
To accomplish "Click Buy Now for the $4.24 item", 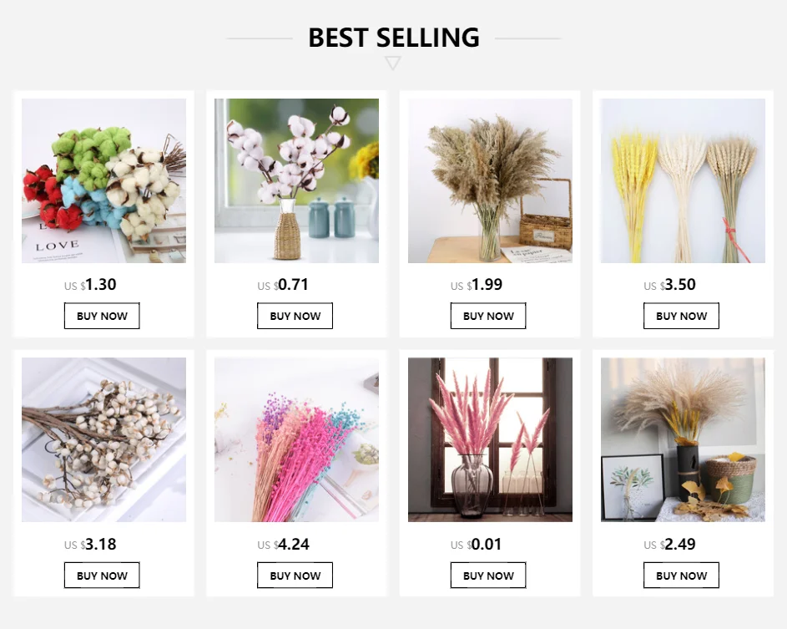I will point(295,576).
